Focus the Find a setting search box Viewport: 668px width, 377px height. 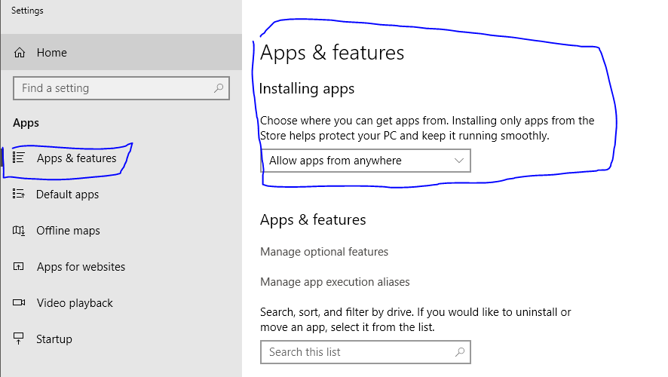pos(113,88)
